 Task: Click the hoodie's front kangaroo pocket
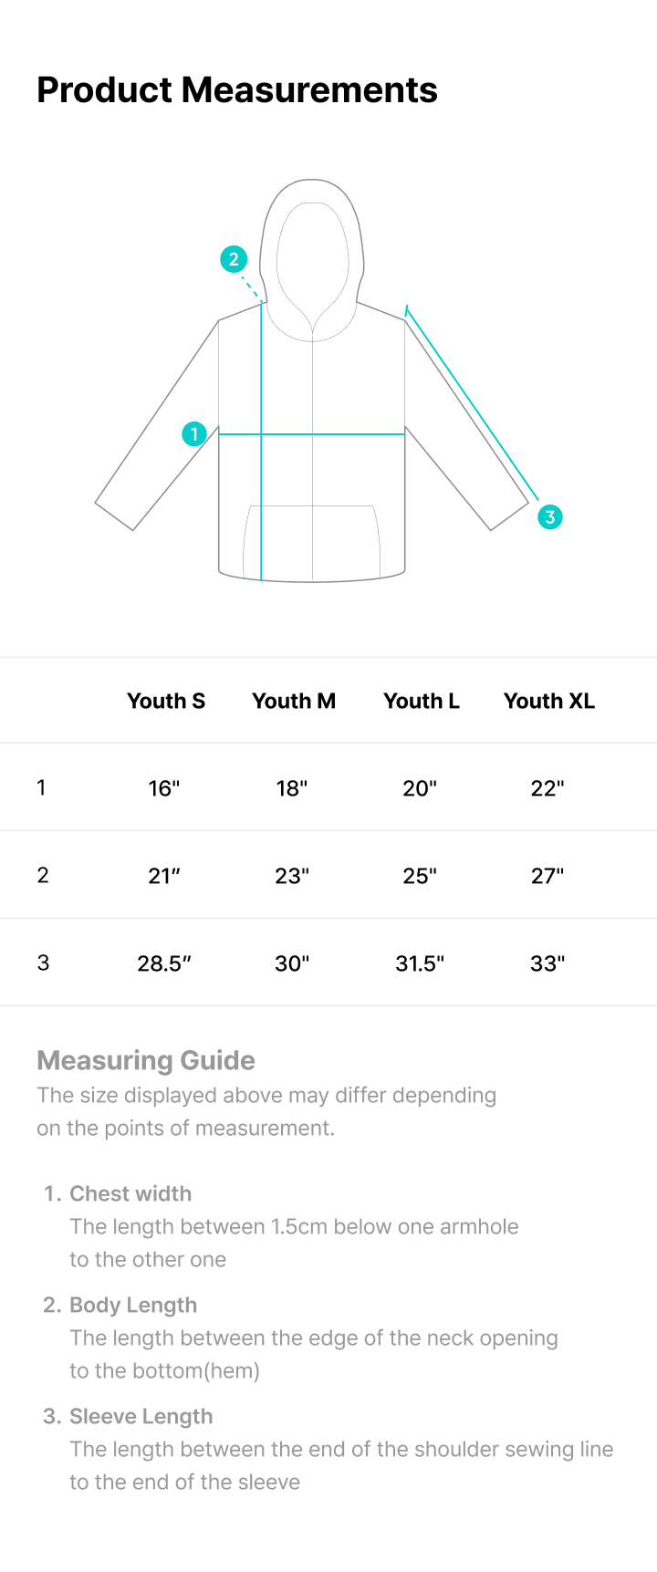click(x=312, y=542)
